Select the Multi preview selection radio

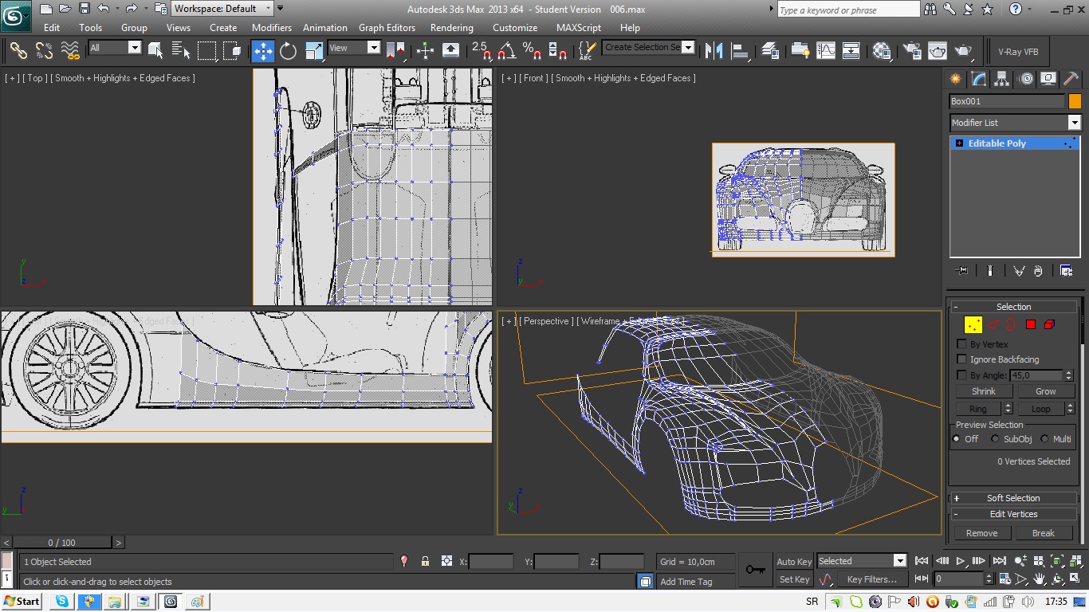(x=1044, y=439)
